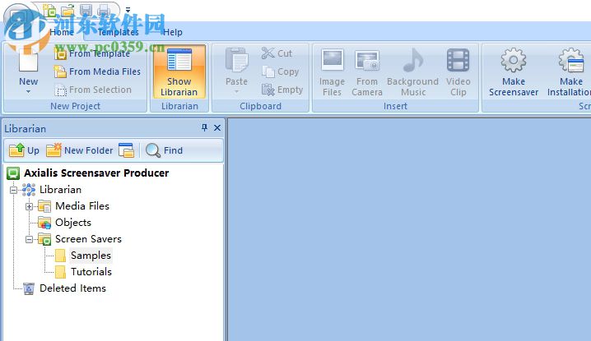Create a New Folder in Librarian

[80, 150]
